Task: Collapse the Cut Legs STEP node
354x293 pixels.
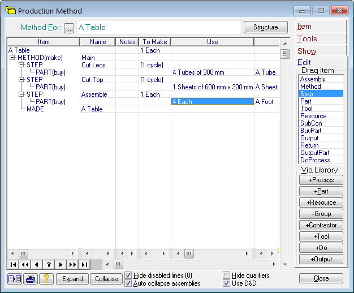Action: (x=21, y=65)
